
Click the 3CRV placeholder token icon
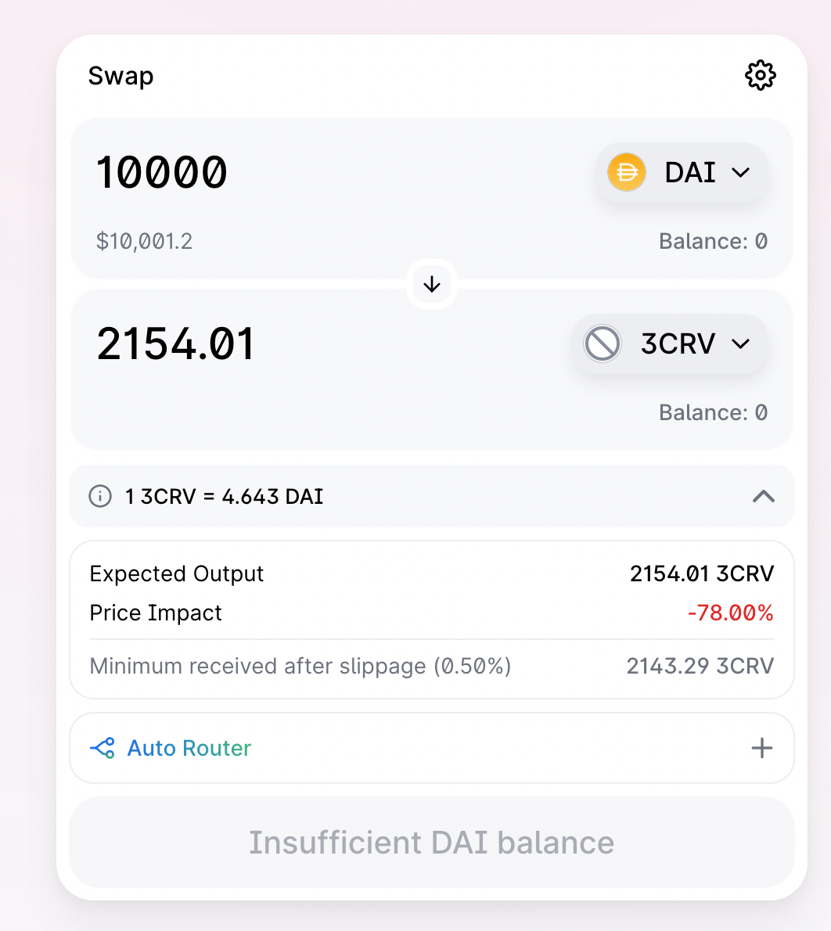point(603,343)
